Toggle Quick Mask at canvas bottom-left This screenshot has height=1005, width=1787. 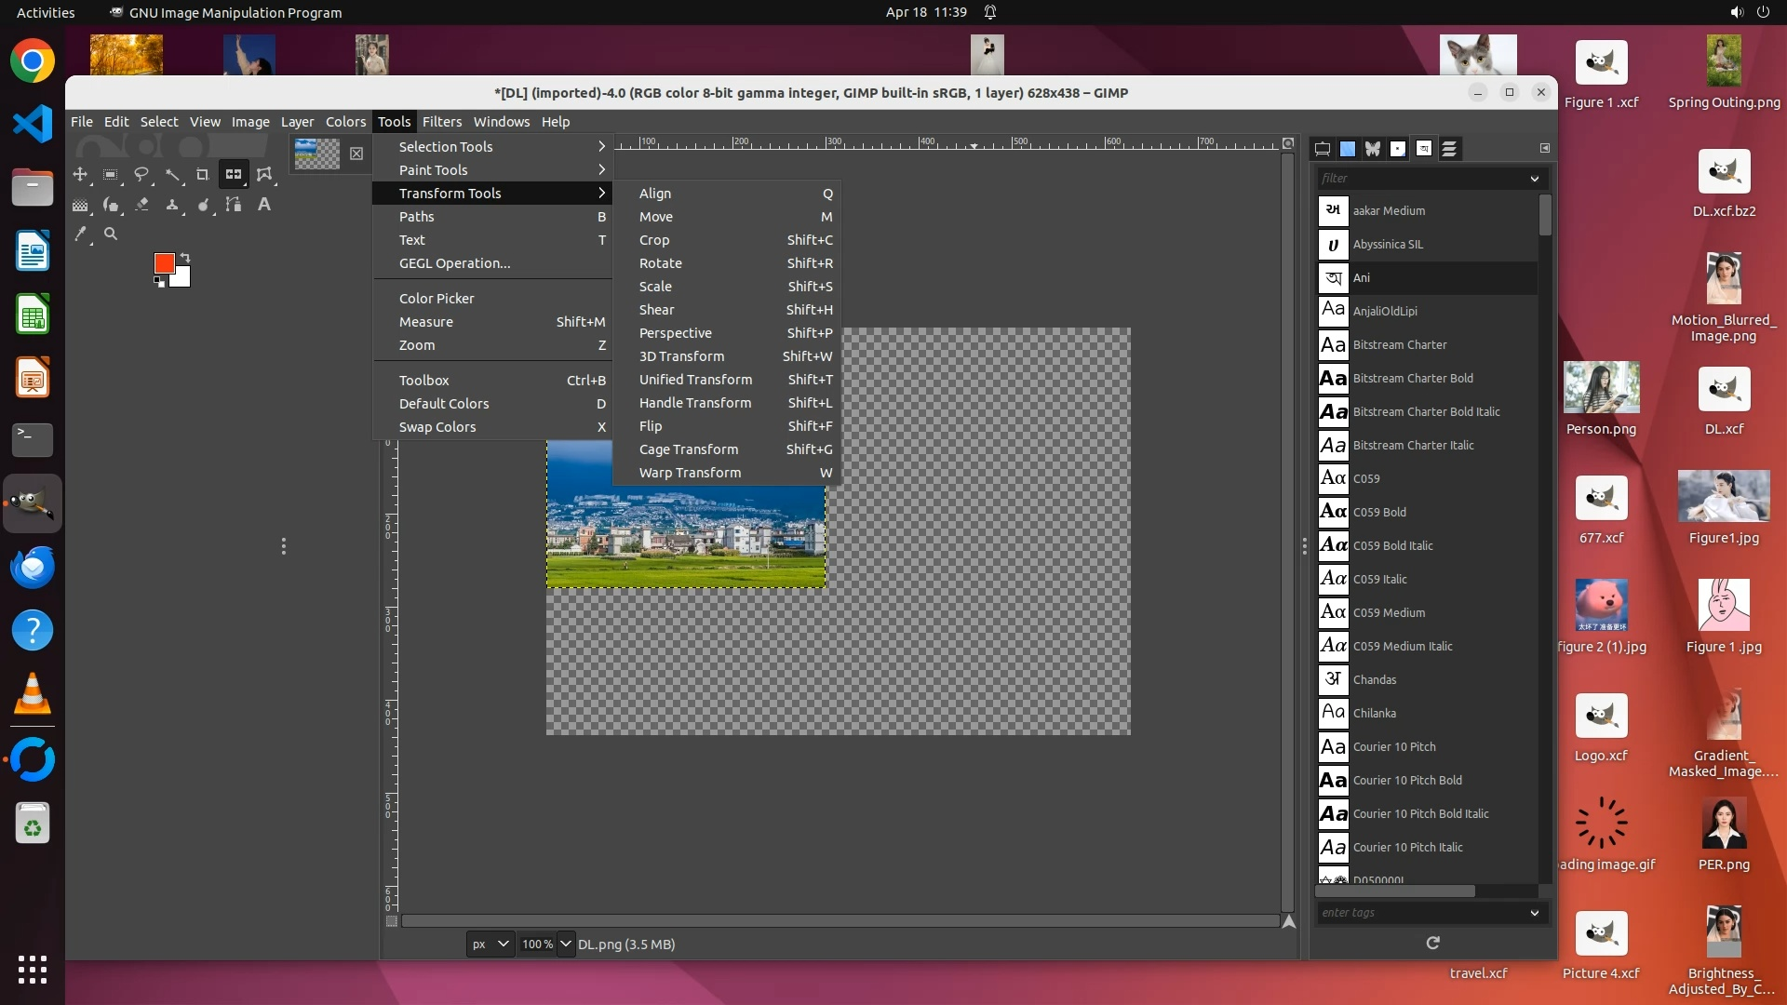point(392,921)
